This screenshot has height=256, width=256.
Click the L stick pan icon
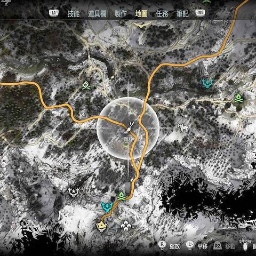[190, 245]
